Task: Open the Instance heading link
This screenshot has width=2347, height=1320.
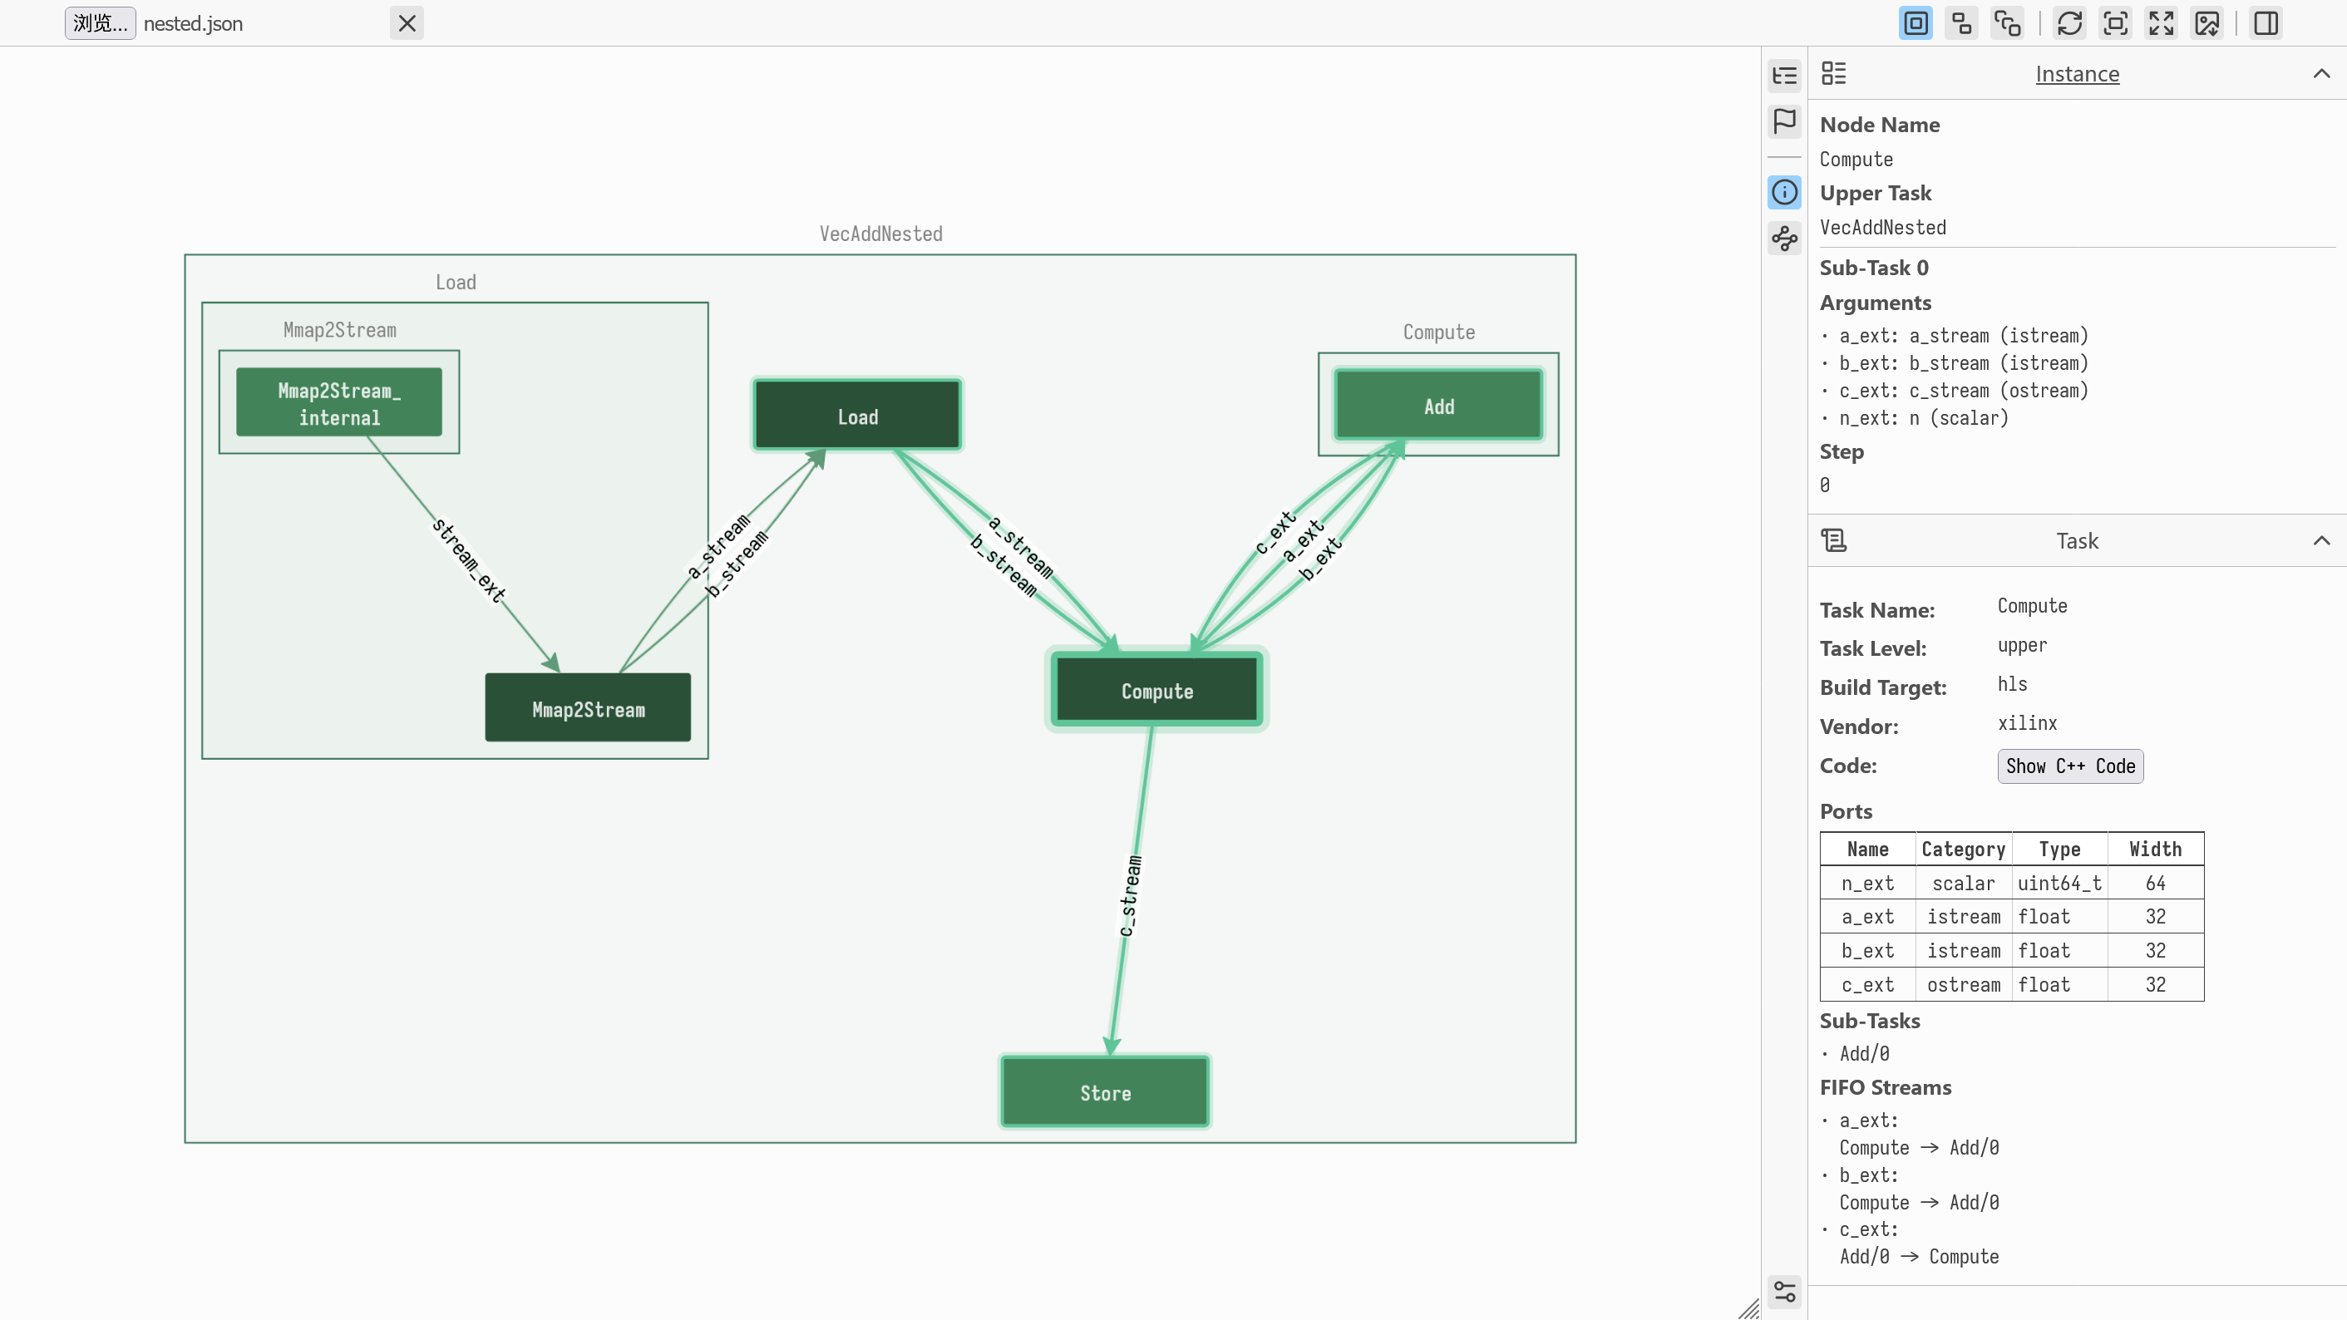Action: tap(2078, 74)
